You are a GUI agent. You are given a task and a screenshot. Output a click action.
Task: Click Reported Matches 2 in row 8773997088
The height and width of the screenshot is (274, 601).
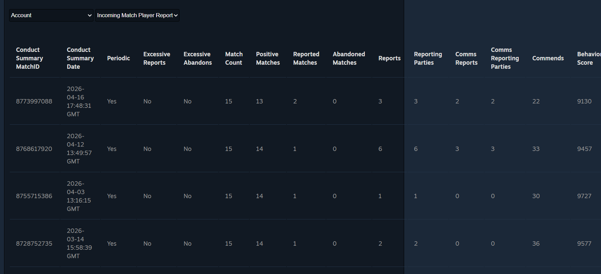[x=295, y=101]
